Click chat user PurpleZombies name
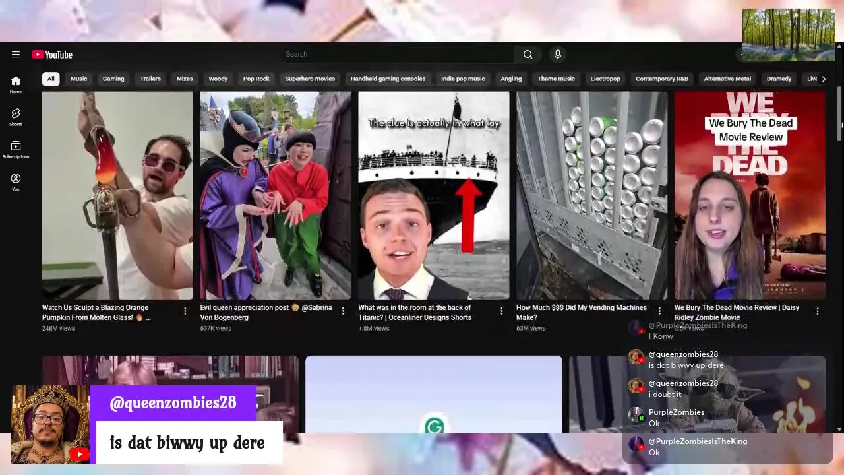This screenshot has width=844, height=475. (x=677, y=412)
